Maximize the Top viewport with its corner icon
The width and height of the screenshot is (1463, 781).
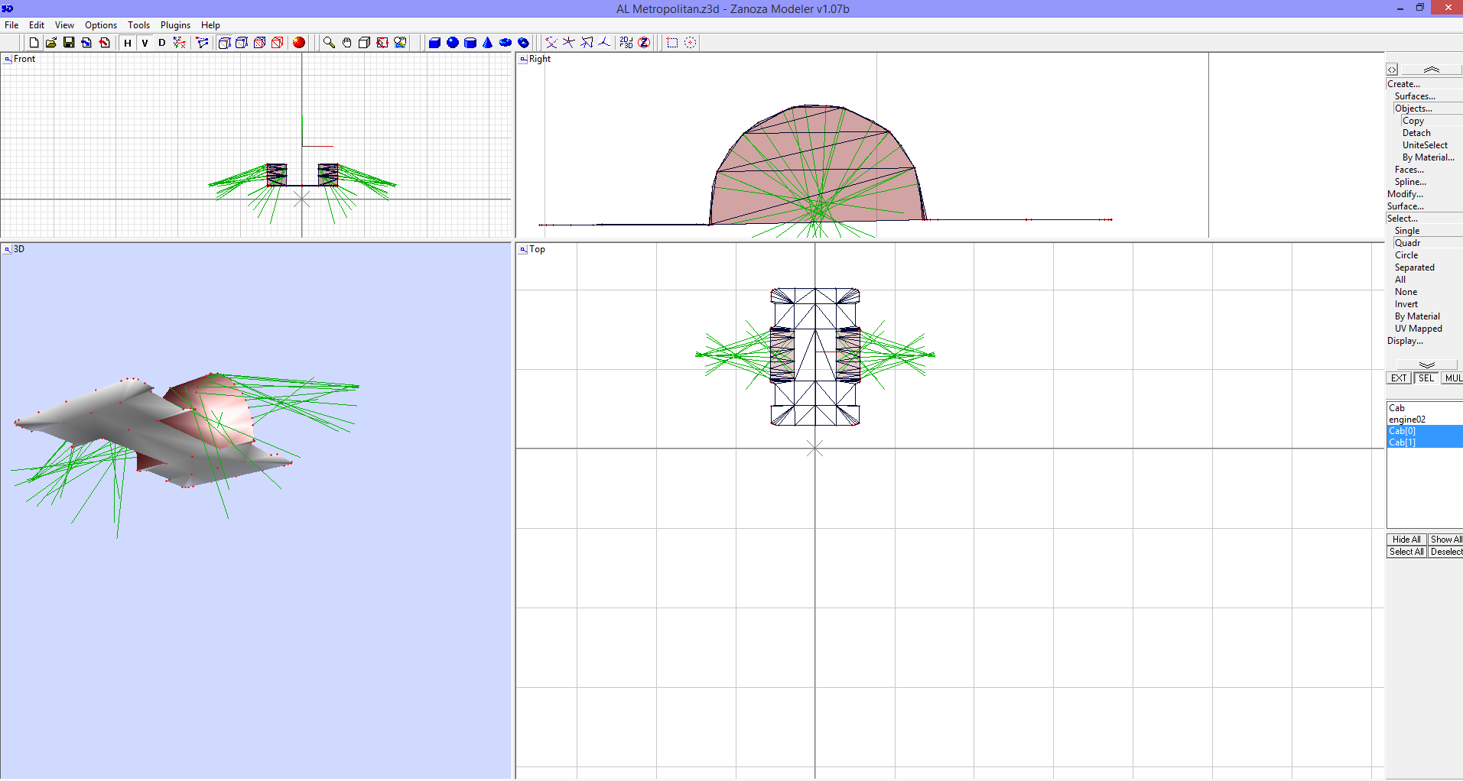click(x=522, y=249)
